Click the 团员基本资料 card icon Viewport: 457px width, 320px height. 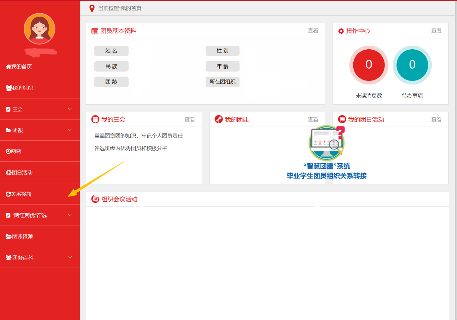pos(95,31)
